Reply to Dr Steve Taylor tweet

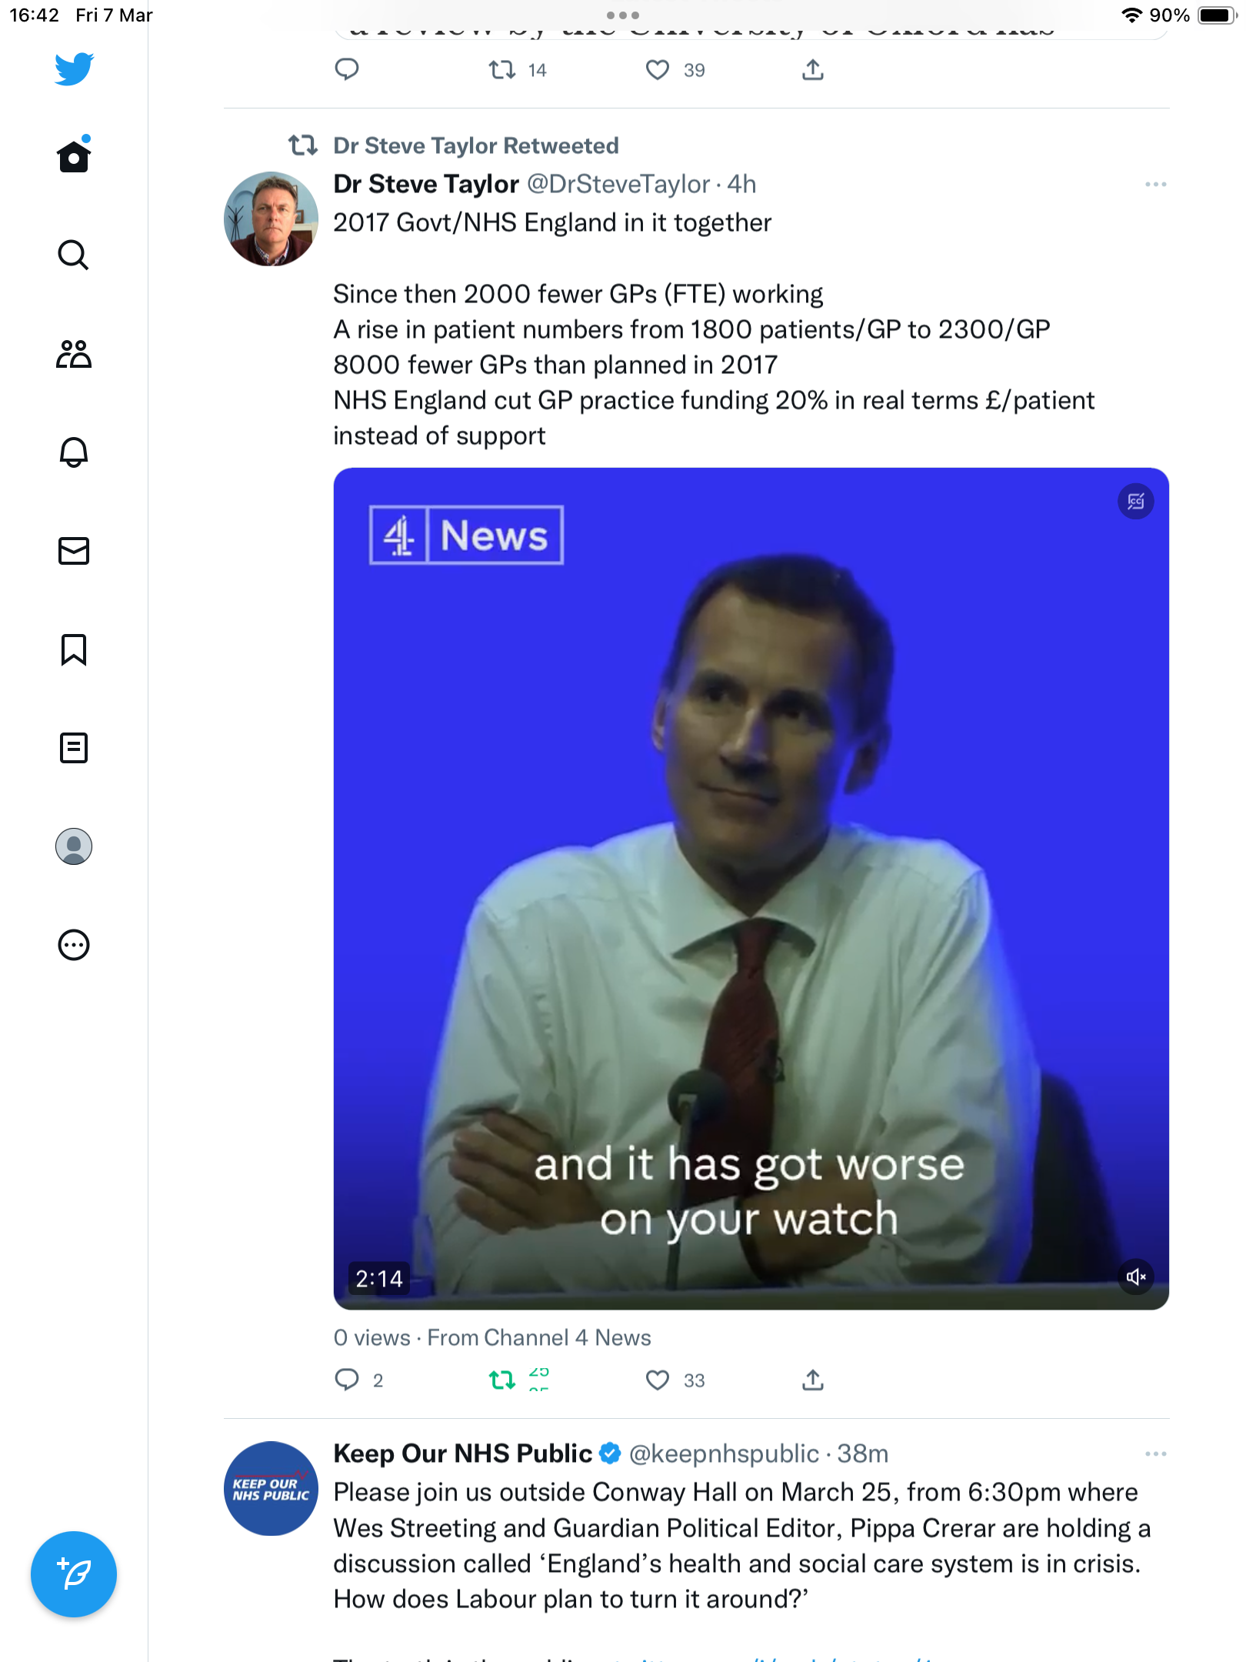[347, 1380]
